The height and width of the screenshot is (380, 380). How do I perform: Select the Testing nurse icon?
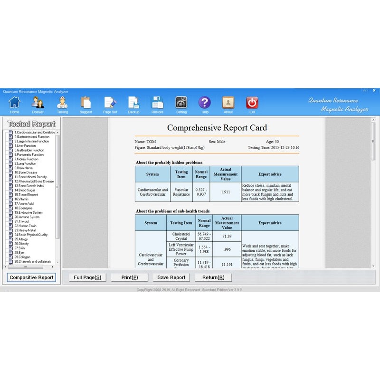(62, 103)
